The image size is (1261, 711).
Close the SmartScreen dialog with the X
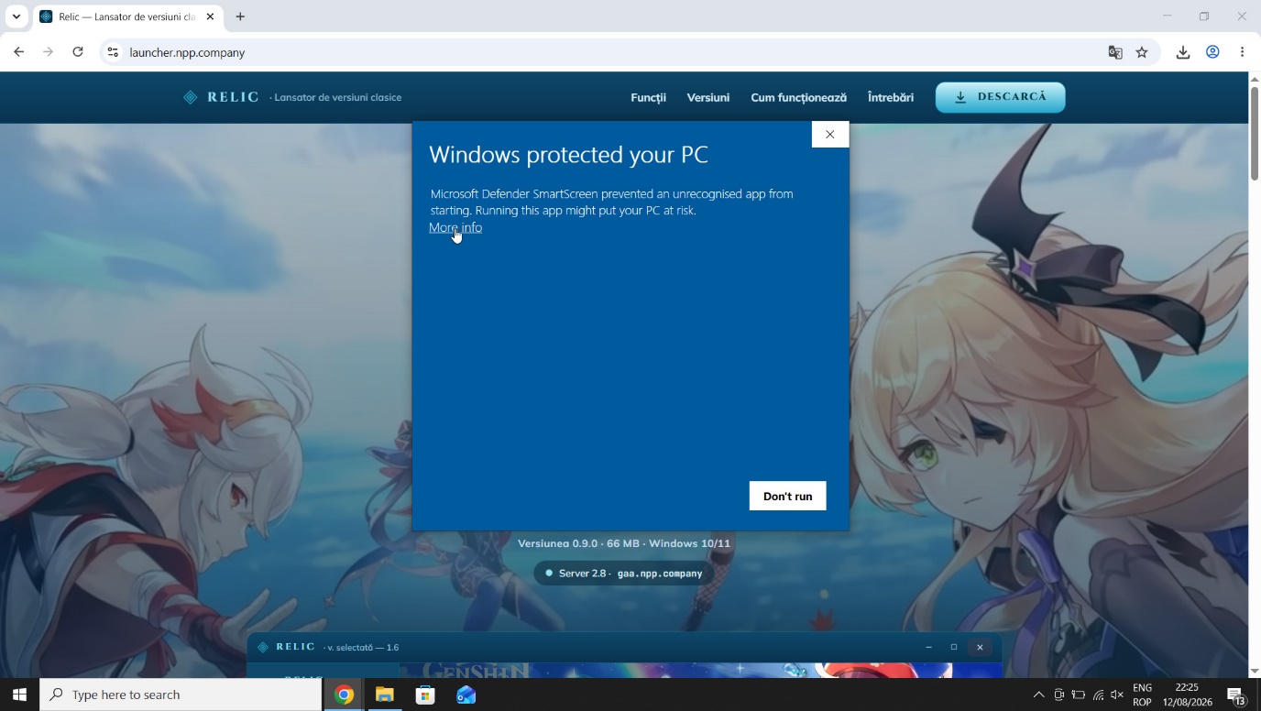[x=830, y=134]
